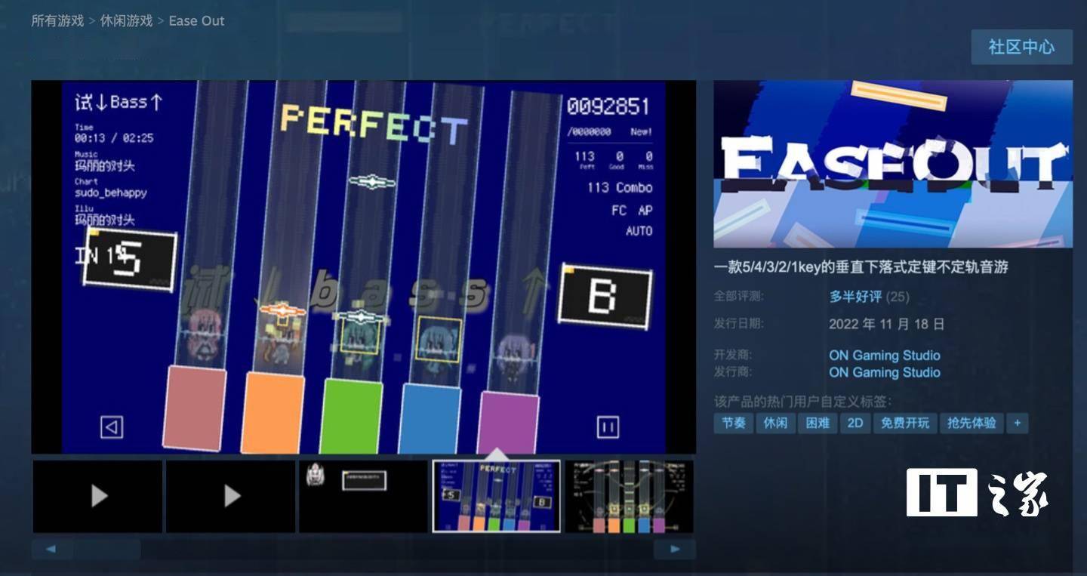1087x576 pixels.
Task: Open publisher ON Gaming Studio link
Action: 885,372
